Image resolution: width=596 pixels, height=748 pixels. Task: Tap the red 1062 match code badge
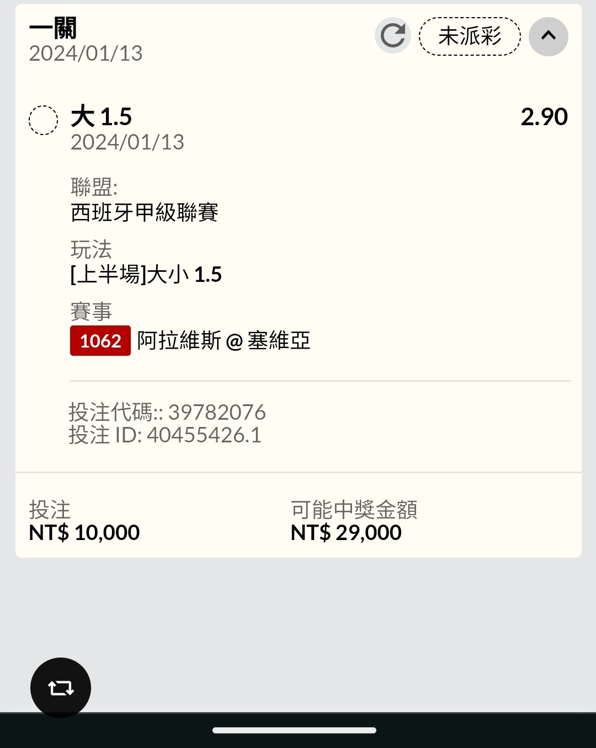click(x=100, y=341)
